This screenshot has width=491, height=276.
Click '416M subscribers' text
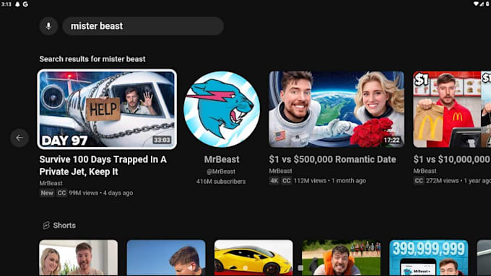[x=221, y=182]
